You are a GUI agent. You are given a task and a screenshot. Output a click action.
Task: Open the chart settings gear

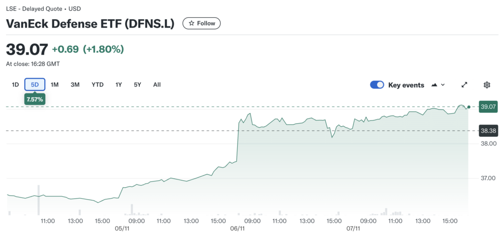point(487,85)
